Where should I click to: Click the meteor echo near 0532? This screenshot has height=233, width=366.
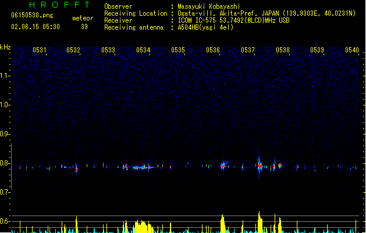[x=76, y=168]
